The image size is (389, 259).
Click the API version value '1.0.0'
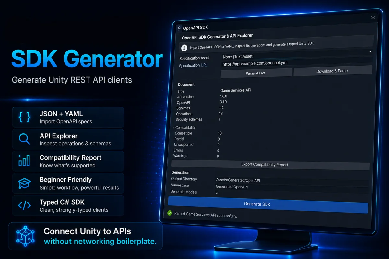click(223, 96)
